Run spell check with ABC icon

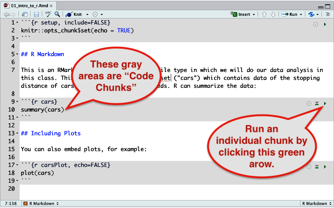(x=48, y=14)
